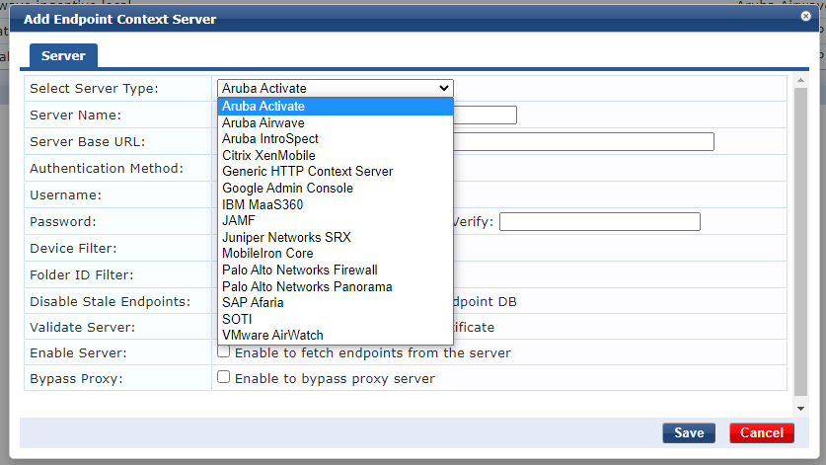This screenshot has width=826, height=465.
Task: Choose Aruba Airwave server type
Action: click(335, 122)
